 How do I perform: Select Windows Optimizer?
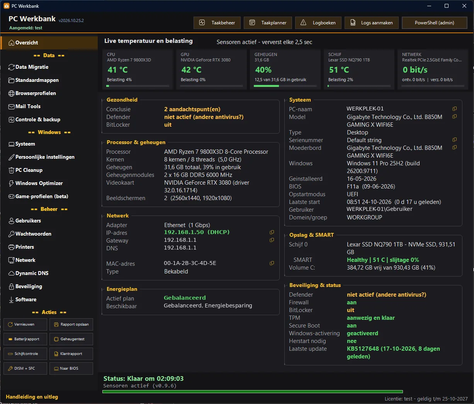[49, 183]
